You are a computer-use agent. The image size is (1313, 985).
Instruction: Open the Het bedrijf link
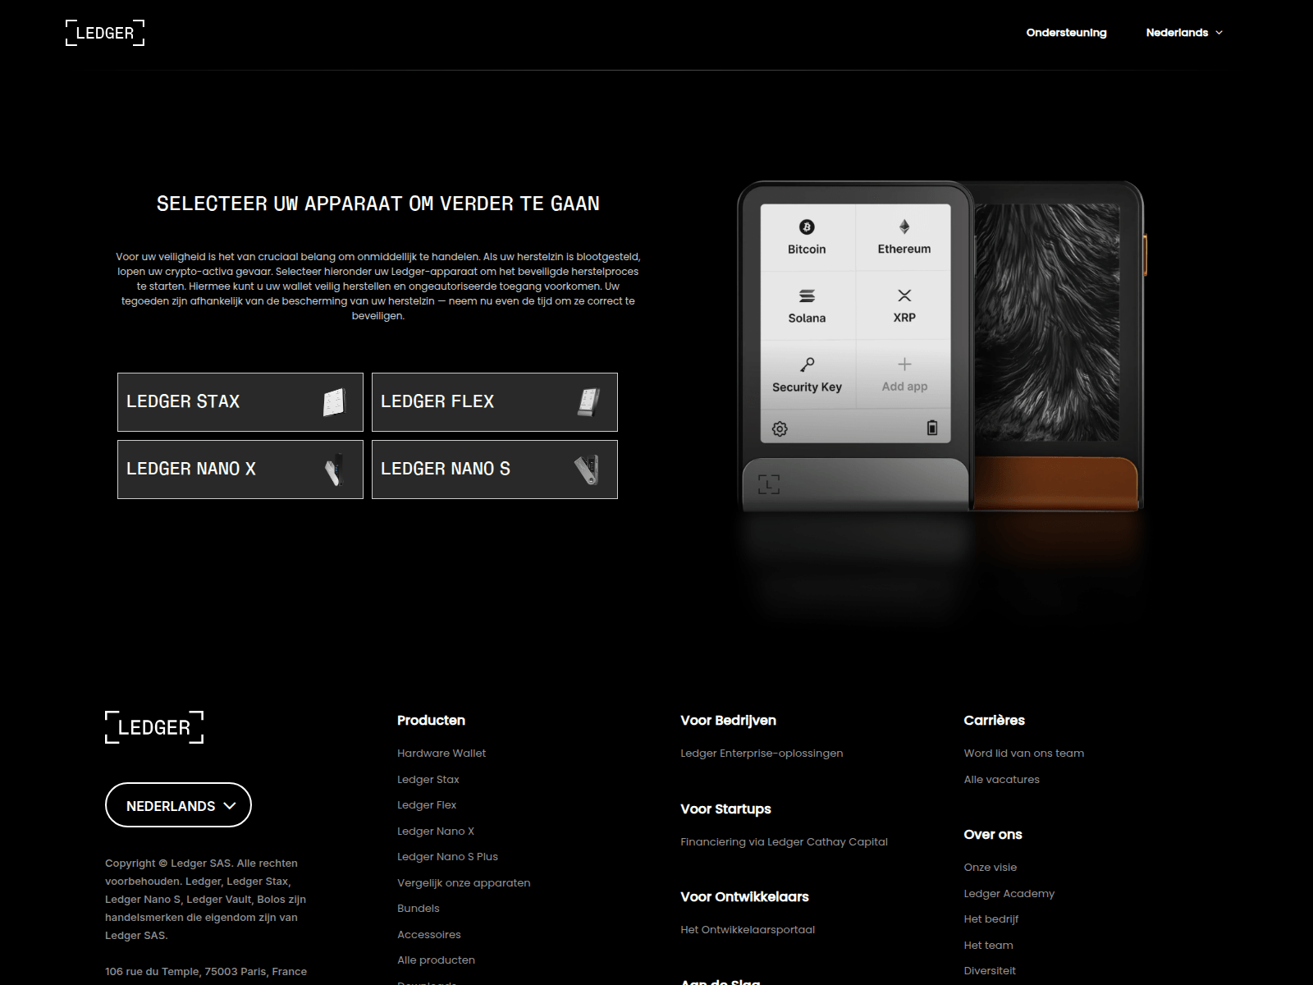click(x=990, y=919)
